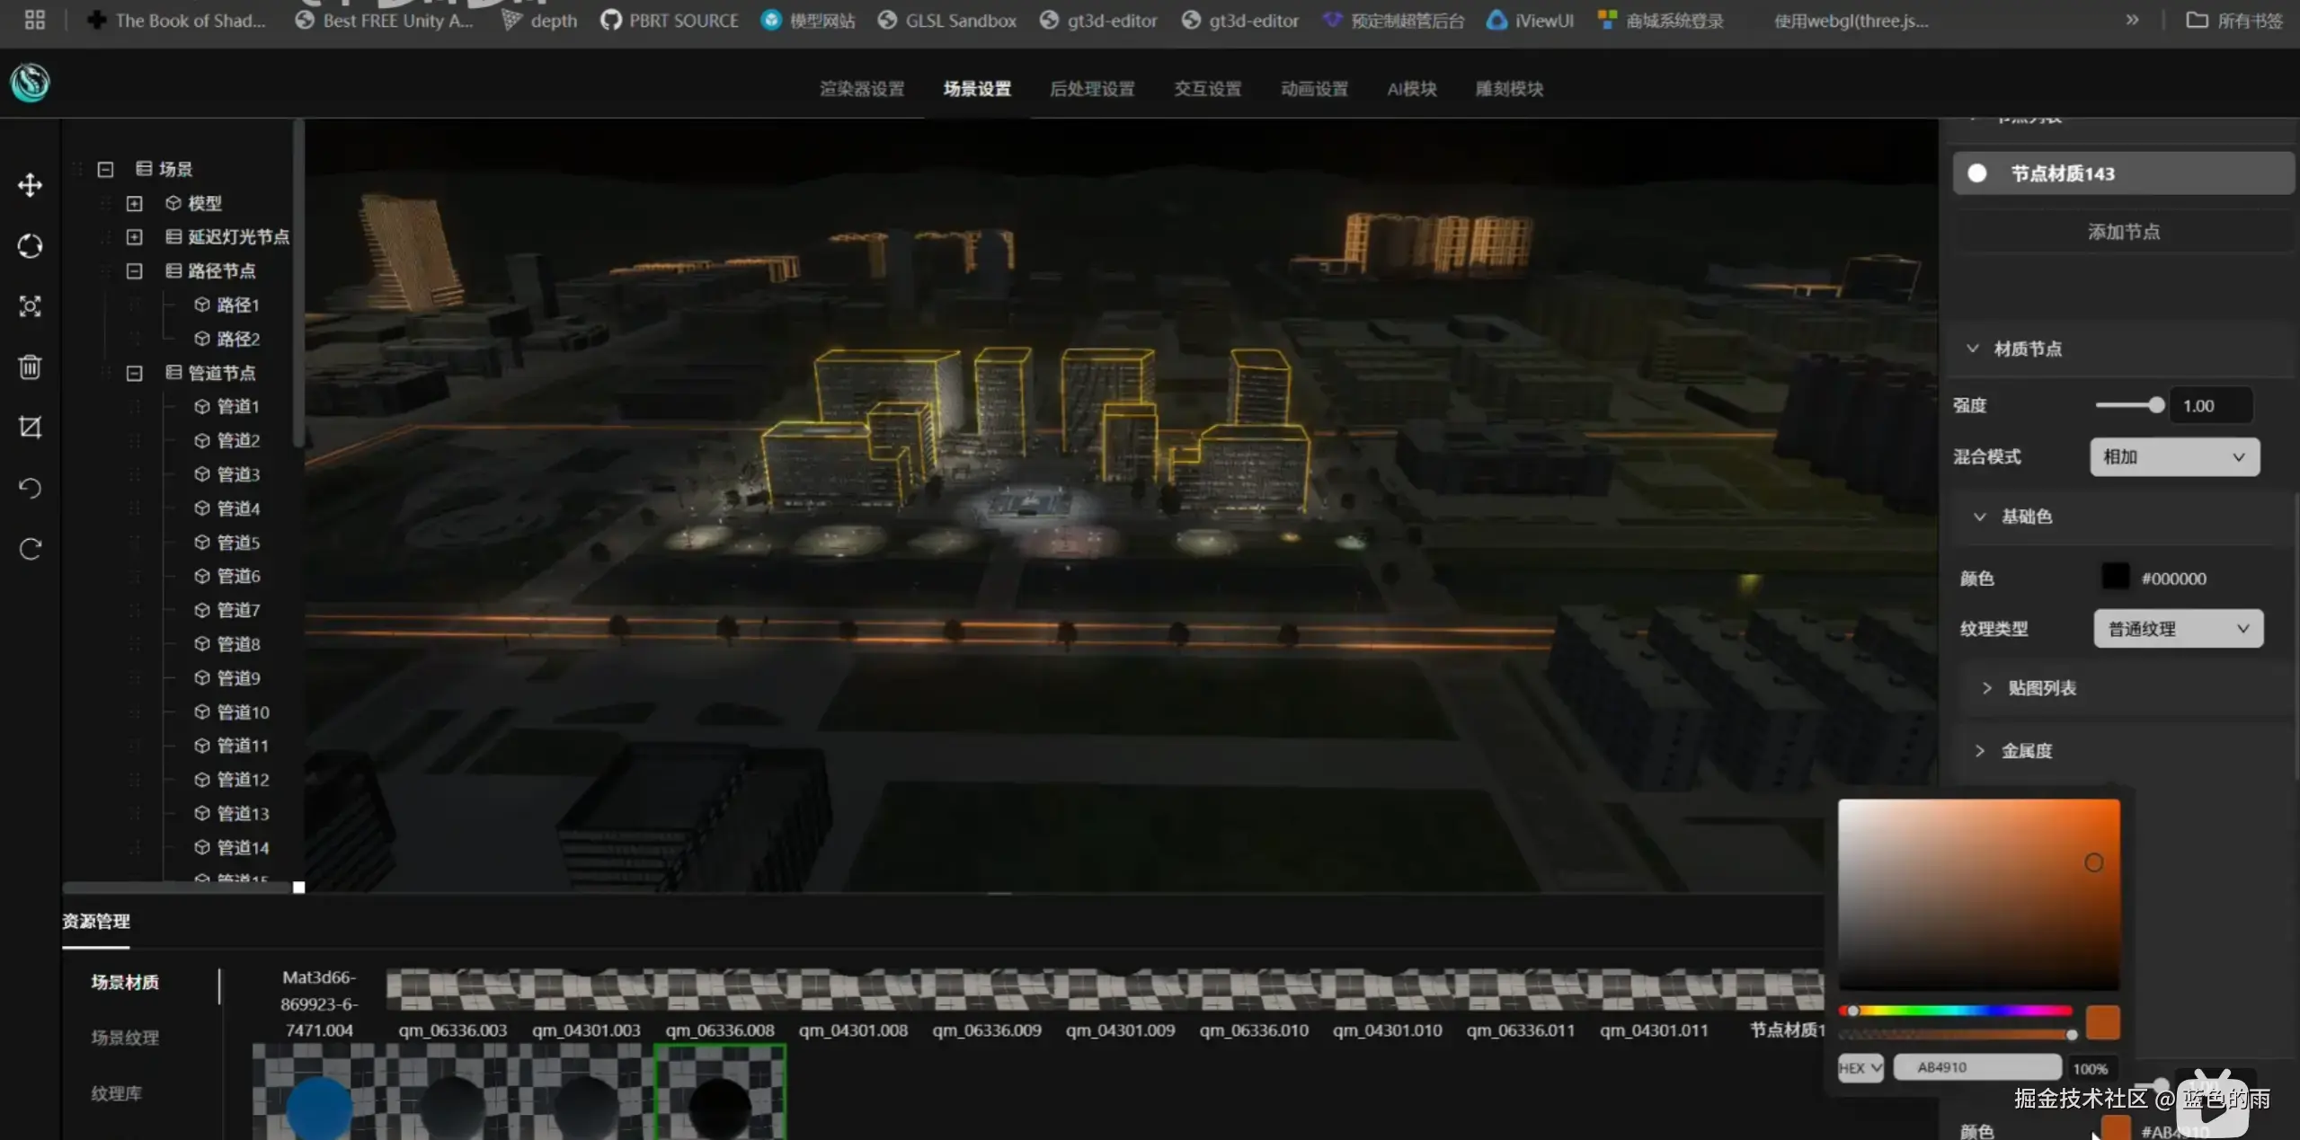Click the focus/frame selection tool icon
The height and width of the screenshot is (1140, 2300).
(x=30, y=306)
